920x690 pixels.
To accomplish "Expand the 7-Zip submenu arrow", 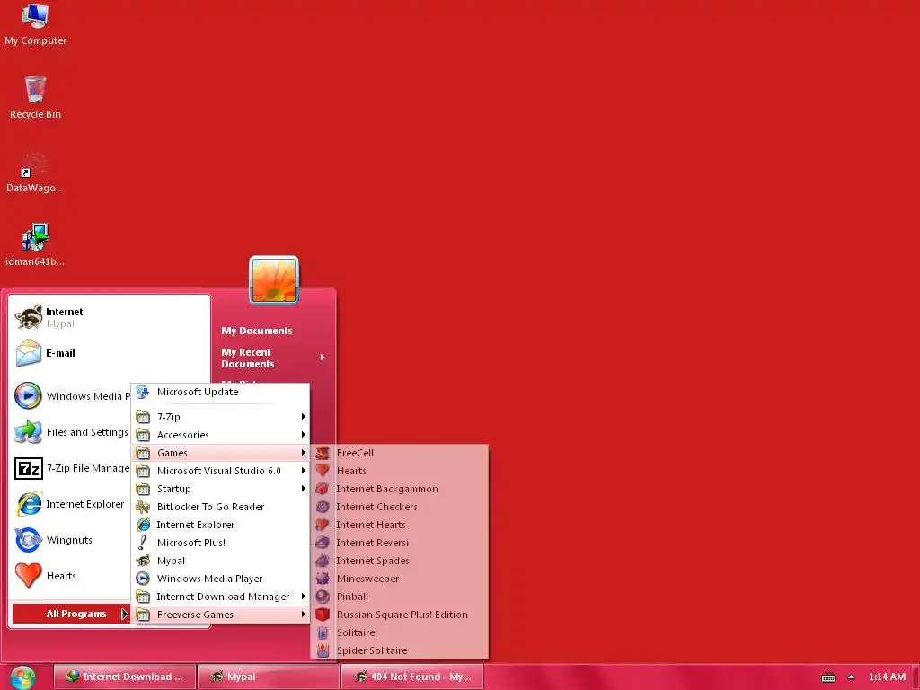I will (304, 417).
